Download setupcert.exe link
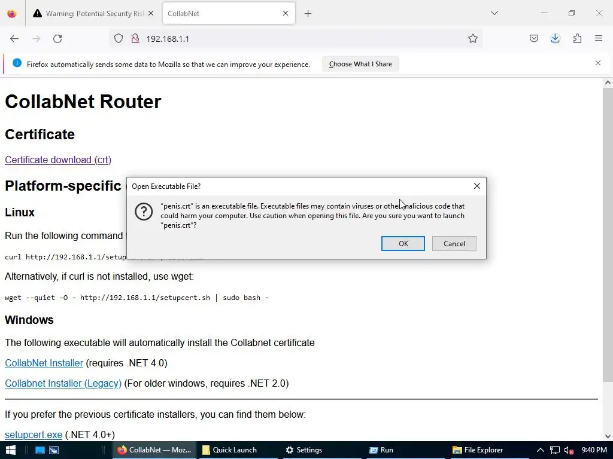This screenshot has height=459, width=613. (34, 435)
